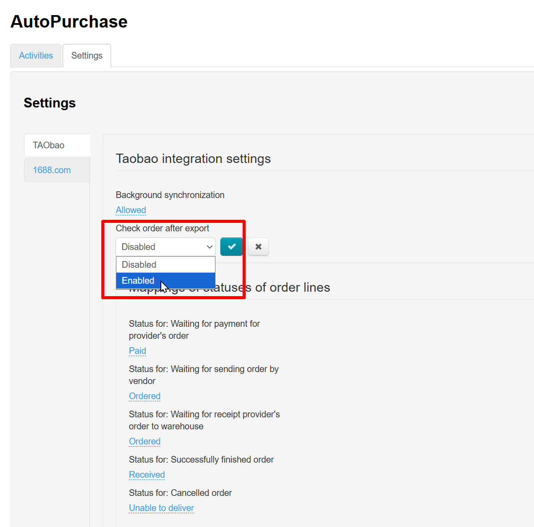Click Ordered under waiting for receipt to warehouse
Screen dimensions: 534x527
[x=144, y=441]
